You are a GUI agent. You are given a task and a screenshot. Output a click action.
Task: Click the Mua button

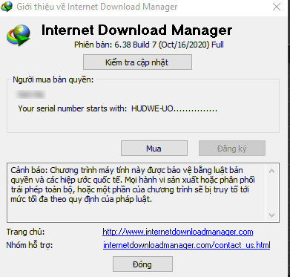pyautogui.click(x=154, y=149)
